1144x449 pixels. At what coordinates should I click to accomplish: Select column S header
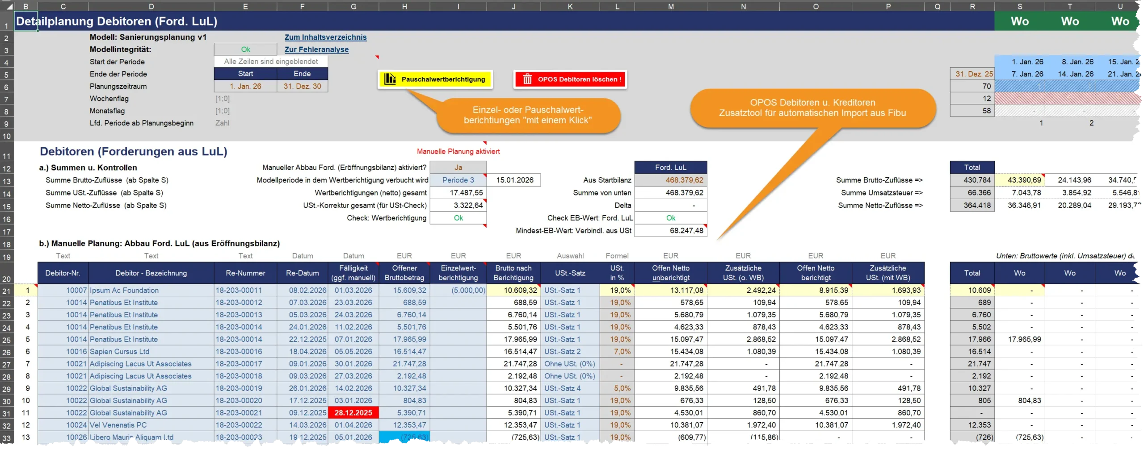pyautogui.click(x=1019, y=6)
